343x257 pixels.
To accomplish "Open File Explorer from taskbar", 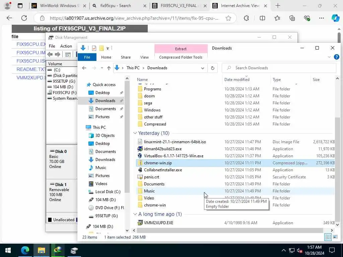I will (41, 250).
